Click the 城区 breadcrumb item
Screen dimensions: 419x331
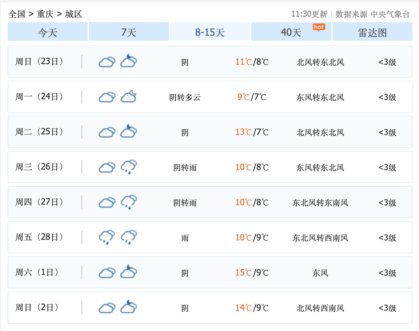pyautogui.click(x=74, y=14)
